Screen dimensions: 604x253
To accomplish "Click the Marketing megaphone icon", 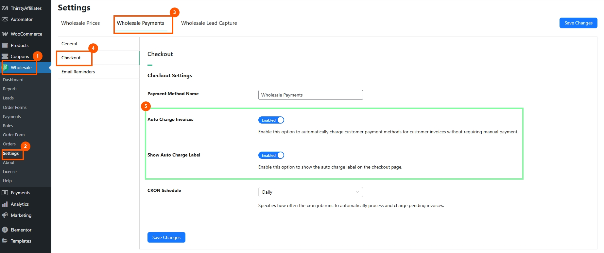I will point(5,215).
